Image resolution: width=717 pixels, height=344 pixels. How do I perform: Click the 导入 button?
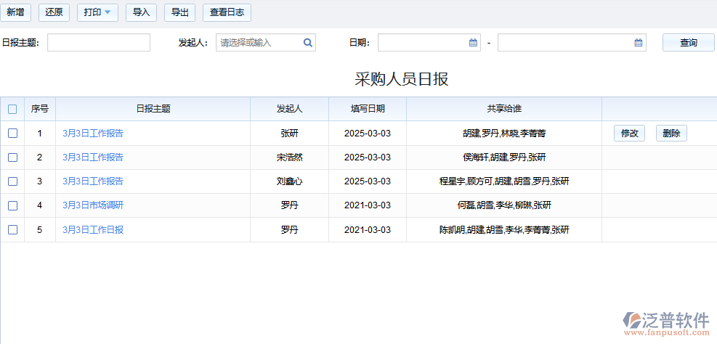coord(141,12)
